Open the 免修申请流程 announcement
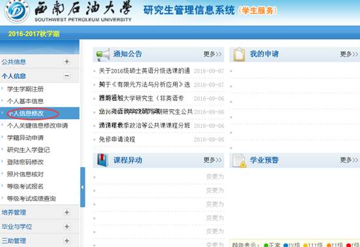The width and height of the screenshot is (360, 247). [x=117, y=139]
